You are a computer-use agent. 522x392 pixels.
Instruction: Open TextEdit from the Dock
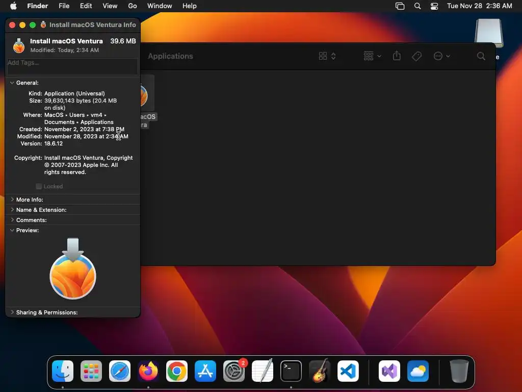[263, 371]
